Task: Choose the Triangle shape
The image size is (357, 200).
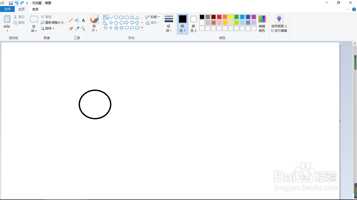Action: (x=137, y=17)
